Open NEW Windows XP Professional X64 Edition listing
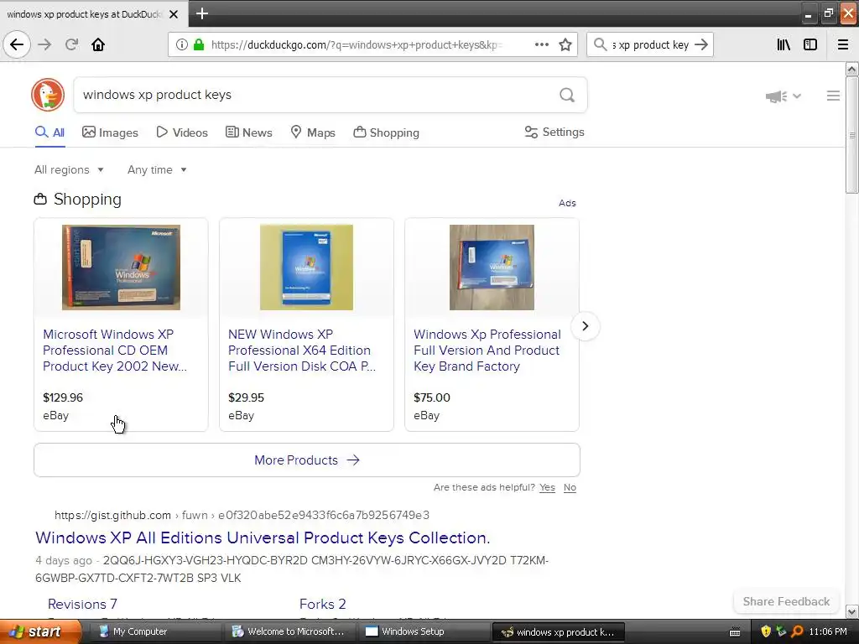 pyautogui.click(x=302, y=350)
